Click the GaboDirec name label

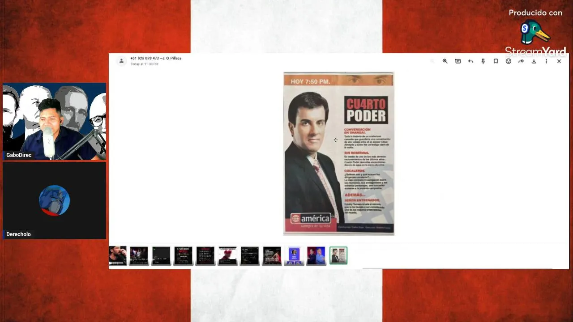click(x=19, y=155)
